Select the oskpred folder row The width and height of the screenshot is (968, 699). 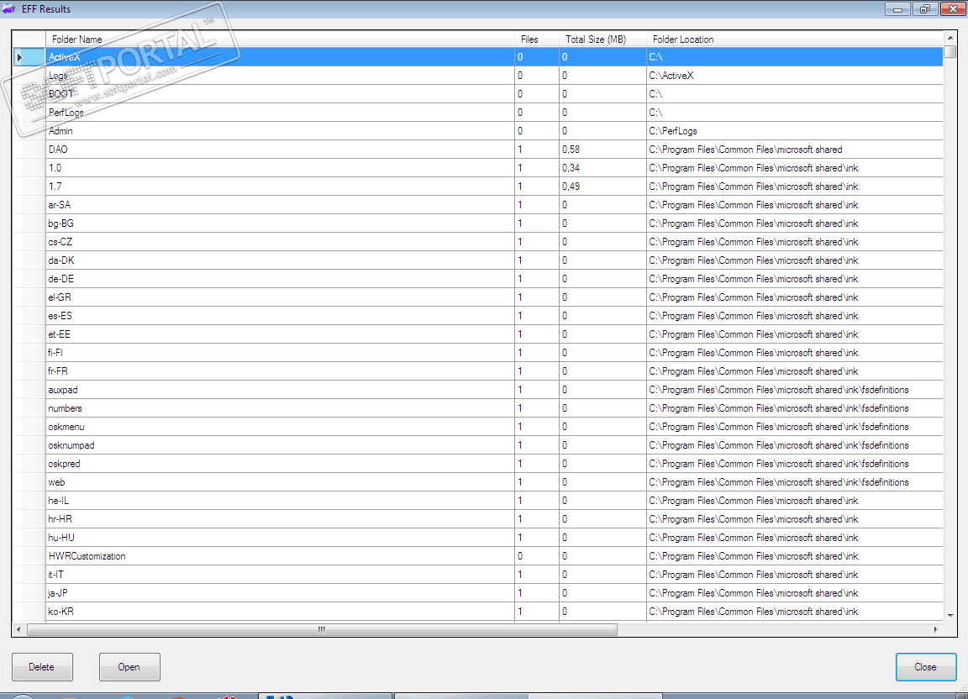coord(478,465)
